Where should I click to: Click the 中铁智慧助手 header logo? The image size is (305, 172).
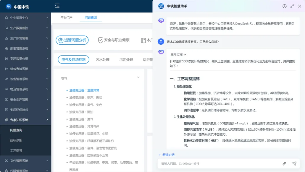click(x=161, y=6)
